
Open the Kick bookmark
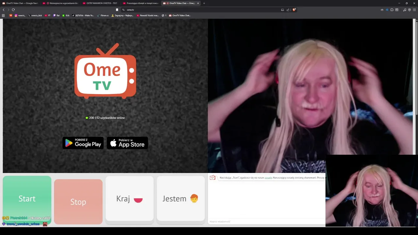click(66, 15)
